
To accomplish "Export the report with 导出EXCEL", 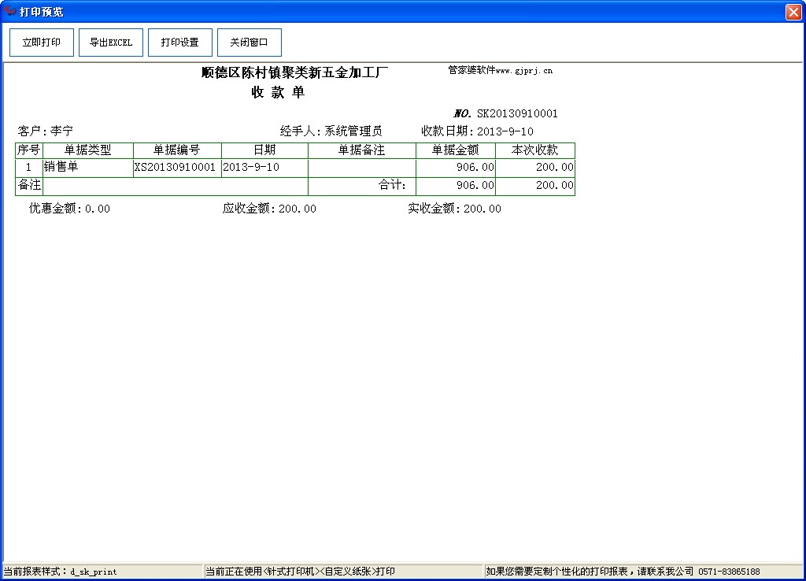I will (x=111, y=43).
